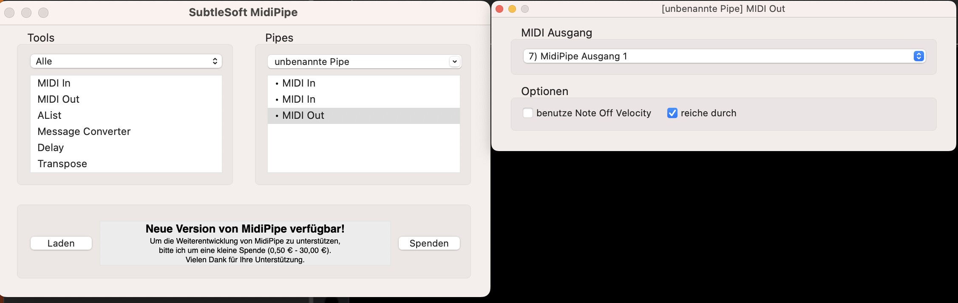Close the MIDI Out settings window
Viewport: 958px width, 303px height.
tap(500, 9)
